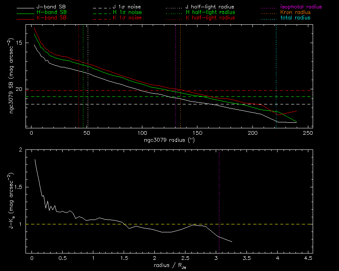Click the K 1σ noise legend label

tap(127, 18)
